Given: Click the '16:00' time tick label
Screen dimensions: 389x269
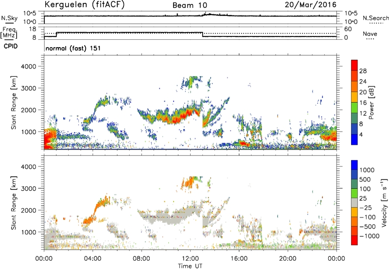Looking at the screenshot, I should point(239,259).
